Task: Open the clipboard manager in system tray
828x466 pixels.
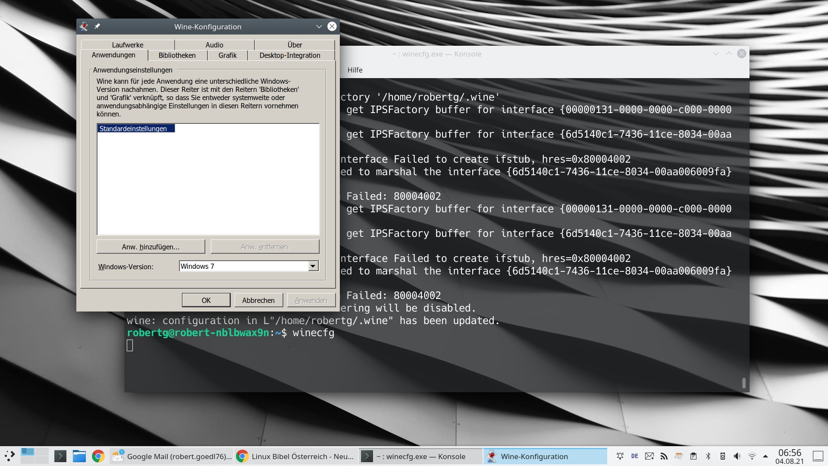Action: 694,456
